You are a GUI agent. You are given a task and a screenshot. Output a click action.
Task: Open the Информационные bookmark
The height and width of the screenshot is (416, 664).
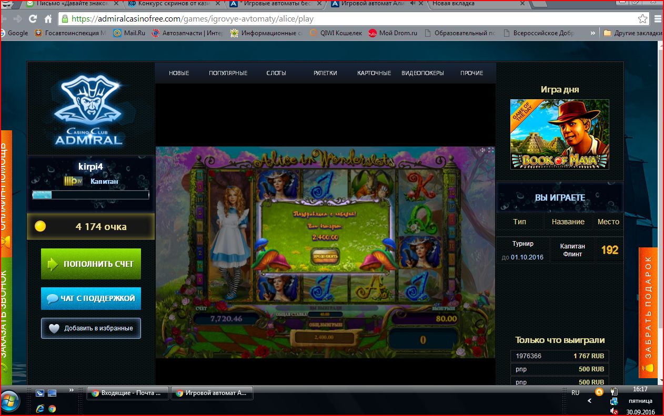tap(267, 33)
